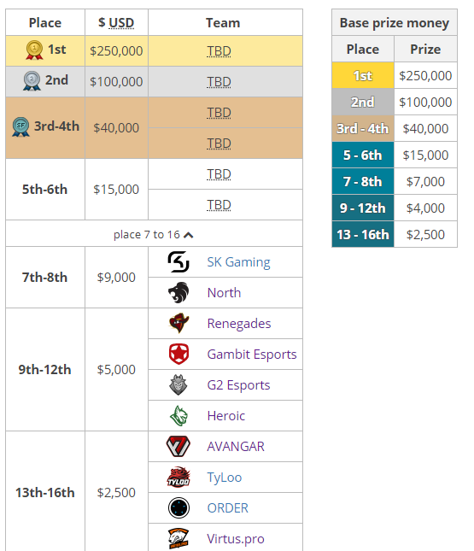Click the G2 Esports samurai logo
474x551 pixels.
pyautogui.click(x=178, y=385)
